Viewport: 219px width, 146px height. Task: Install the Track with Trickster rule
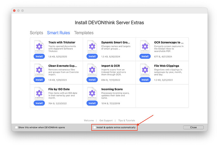(x=39, y=56)
